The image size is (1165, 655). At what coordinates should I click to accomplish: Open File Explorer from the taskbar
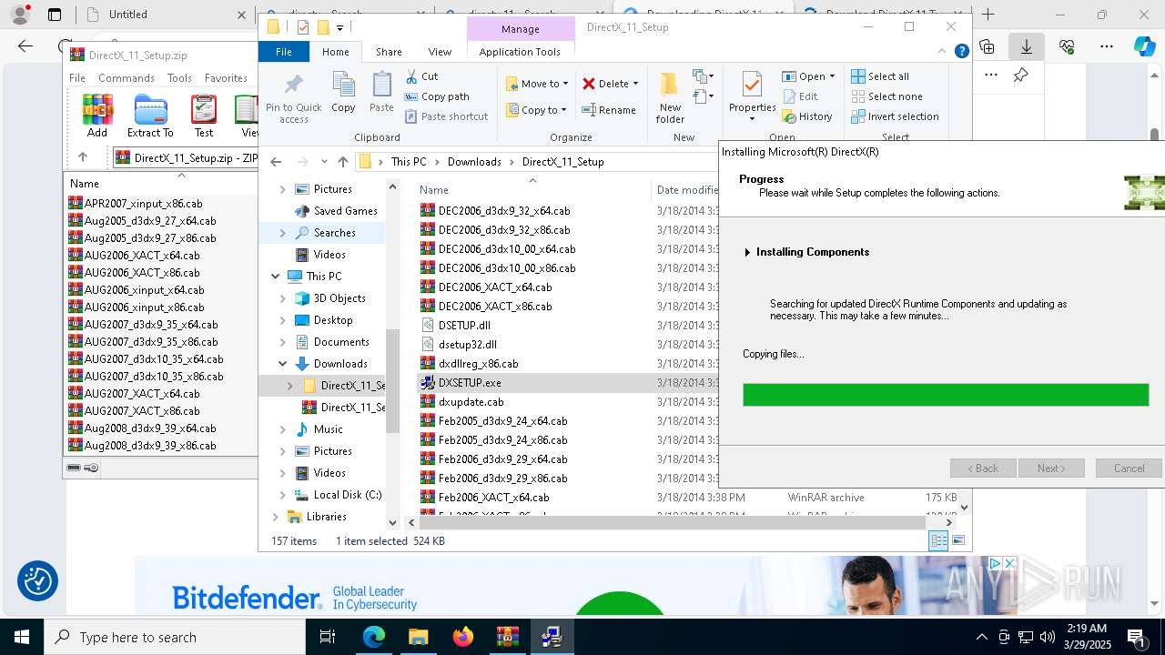(x=418, y=637)
